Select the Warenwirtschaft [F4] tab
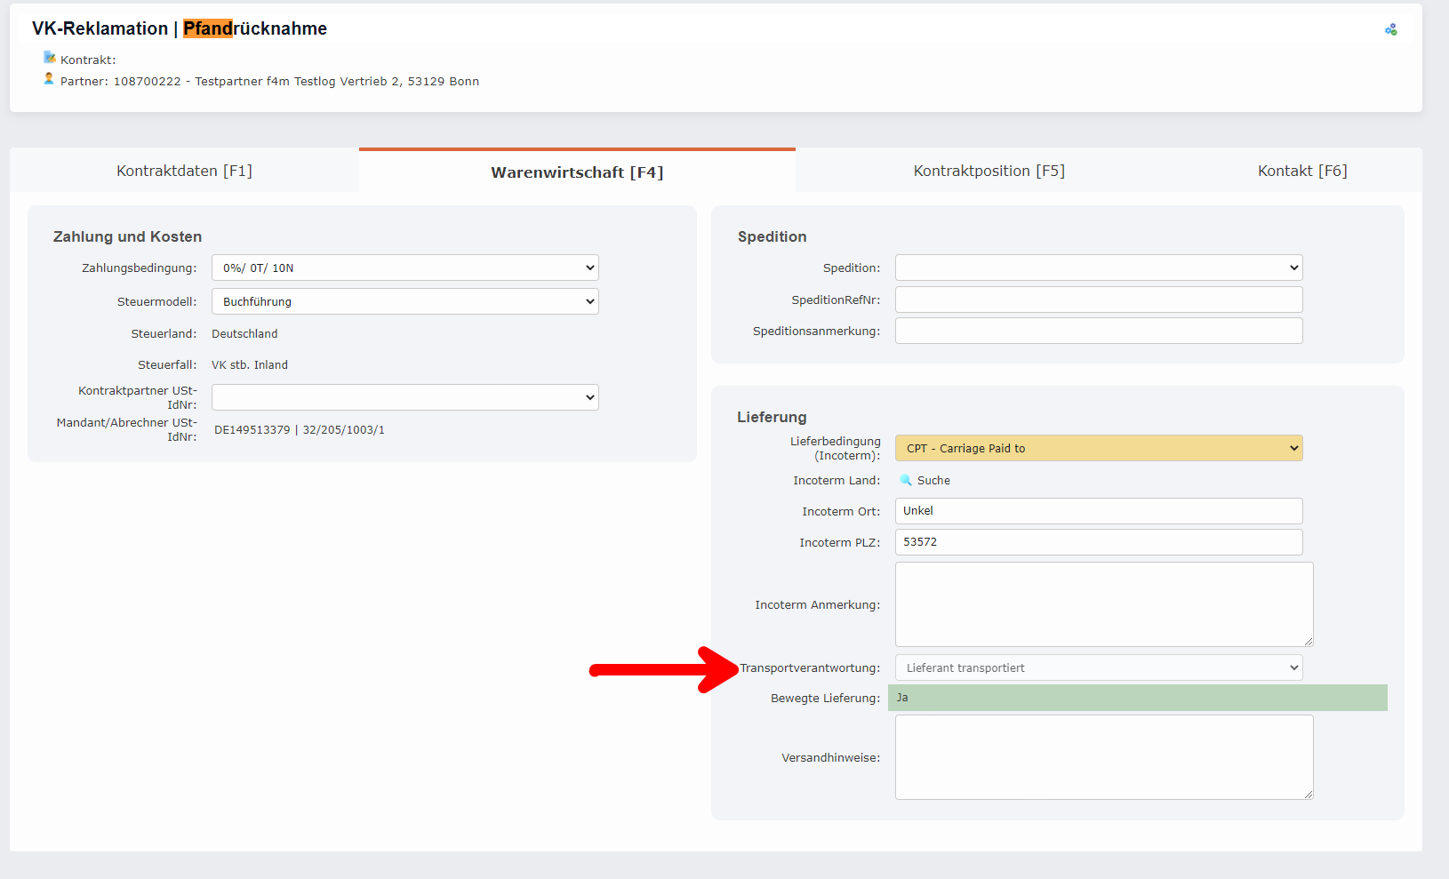Image resolution: width=1449 pixels, height=879 pixels. (576, 172)
